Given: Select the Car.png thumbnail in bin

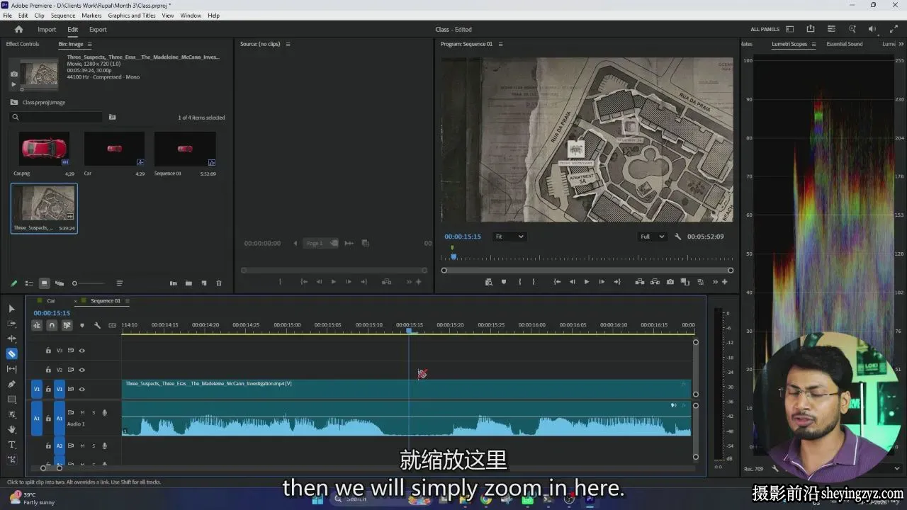Looking at the screenshot, I should (44, 149).
